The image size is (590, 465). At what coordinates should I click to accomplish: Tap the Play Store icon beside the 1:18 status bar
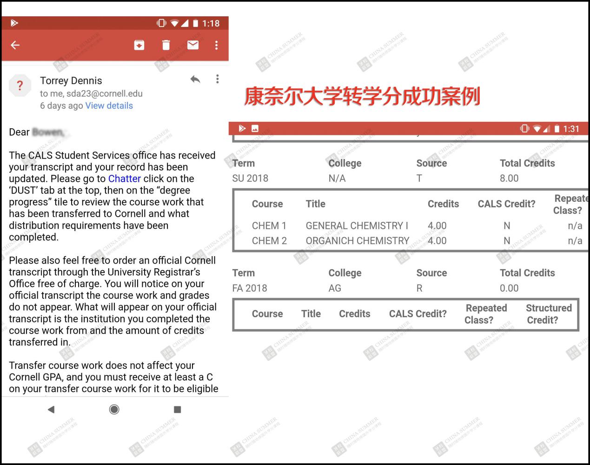[x=14, y=23]
